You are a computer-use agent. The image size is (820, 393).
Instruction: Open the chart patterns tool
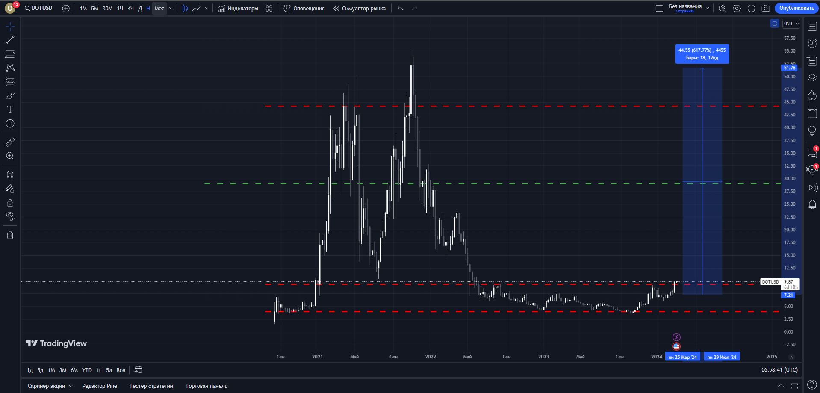click(x=10, y=68)
